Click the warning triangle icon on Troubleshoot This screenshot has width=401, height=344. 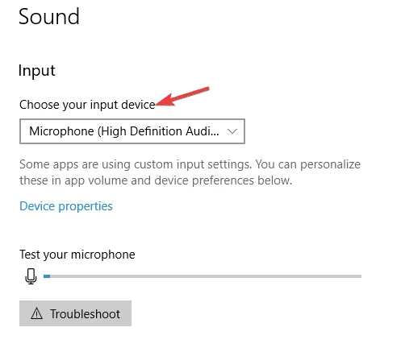[x=36, y=313]
